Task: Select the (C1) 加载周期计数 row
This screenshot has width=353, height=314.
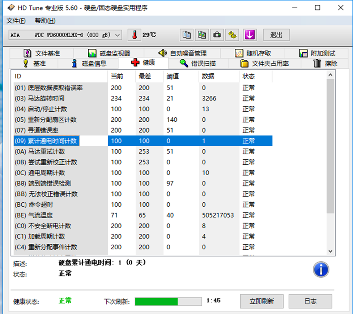Action: (143, 236)
